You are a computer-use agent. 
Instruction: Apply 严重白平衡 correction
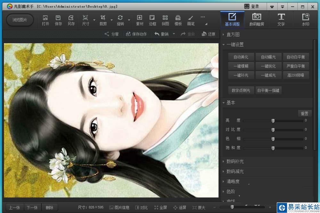[x=296, y=66]
